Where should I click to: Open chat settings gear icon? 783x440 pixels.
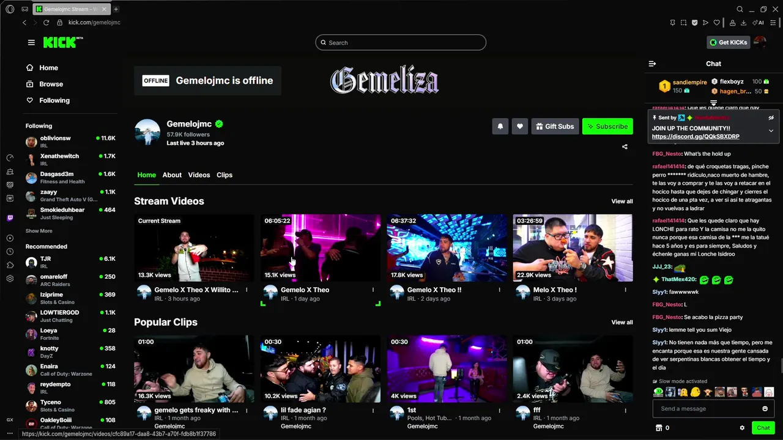click(x=742, y=428)
